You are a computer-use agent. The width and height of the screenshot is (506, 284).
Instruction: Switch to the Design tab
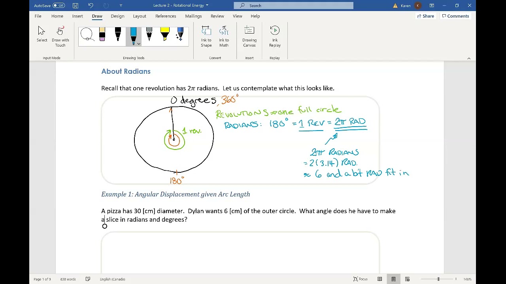point(117,16)
